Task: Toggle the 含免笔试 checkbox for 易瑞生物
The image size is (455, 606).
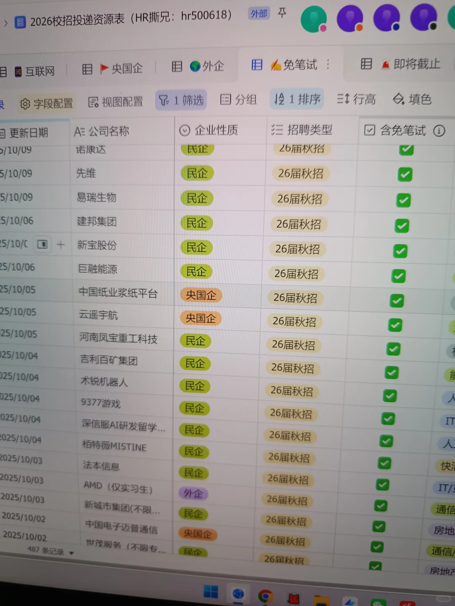Action: 404,200
